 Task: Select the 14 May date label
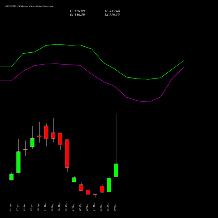point(94,207)
